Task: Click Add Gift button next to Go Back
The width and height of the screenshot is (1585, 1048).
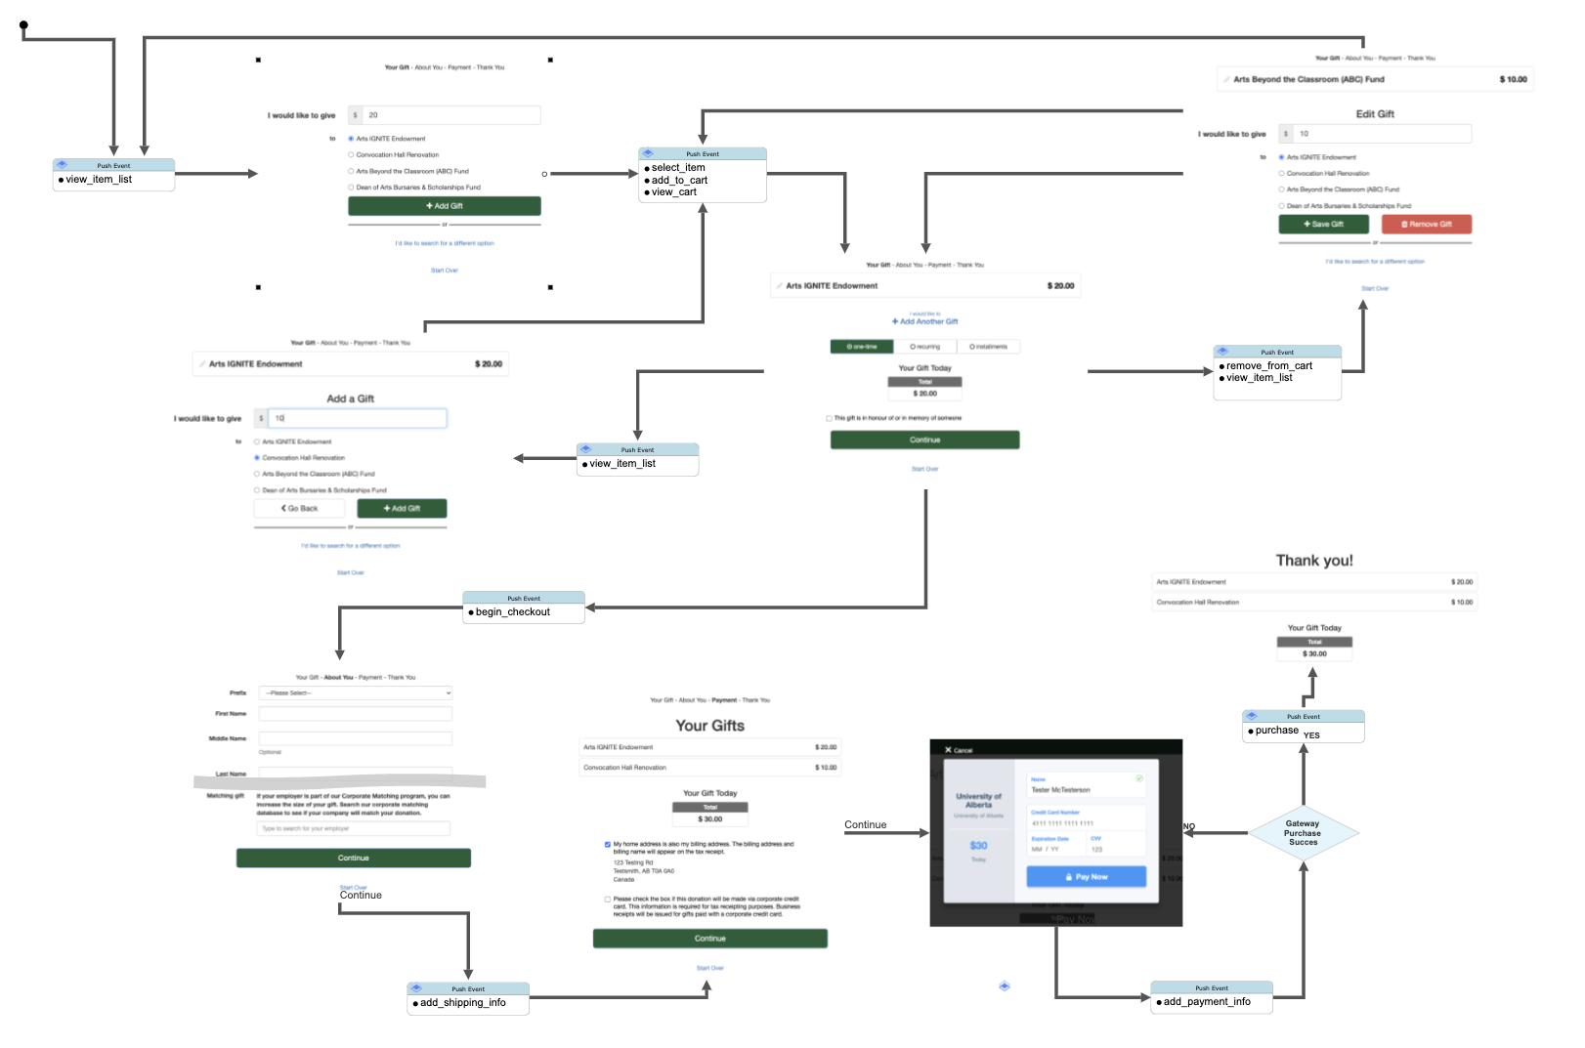Action: tap(402, 508)
